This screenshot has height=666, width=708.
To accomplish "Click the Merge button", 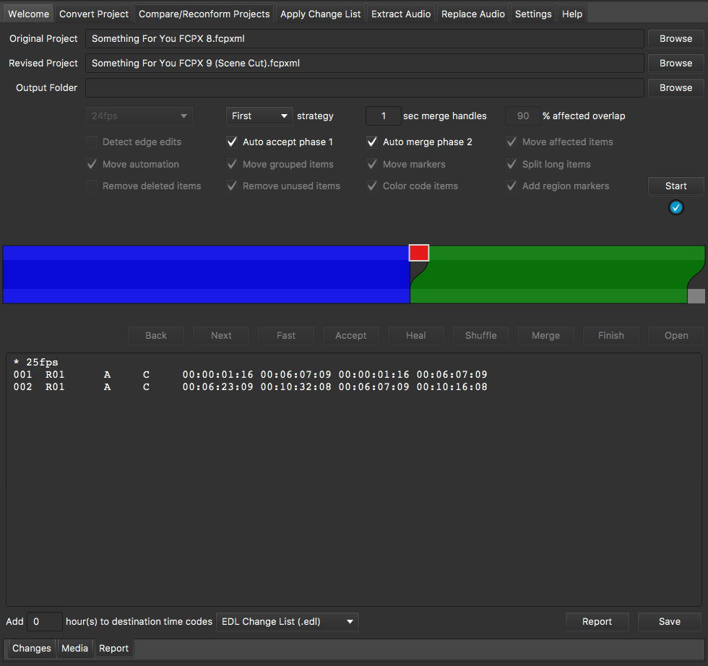I will pos(546,335).
